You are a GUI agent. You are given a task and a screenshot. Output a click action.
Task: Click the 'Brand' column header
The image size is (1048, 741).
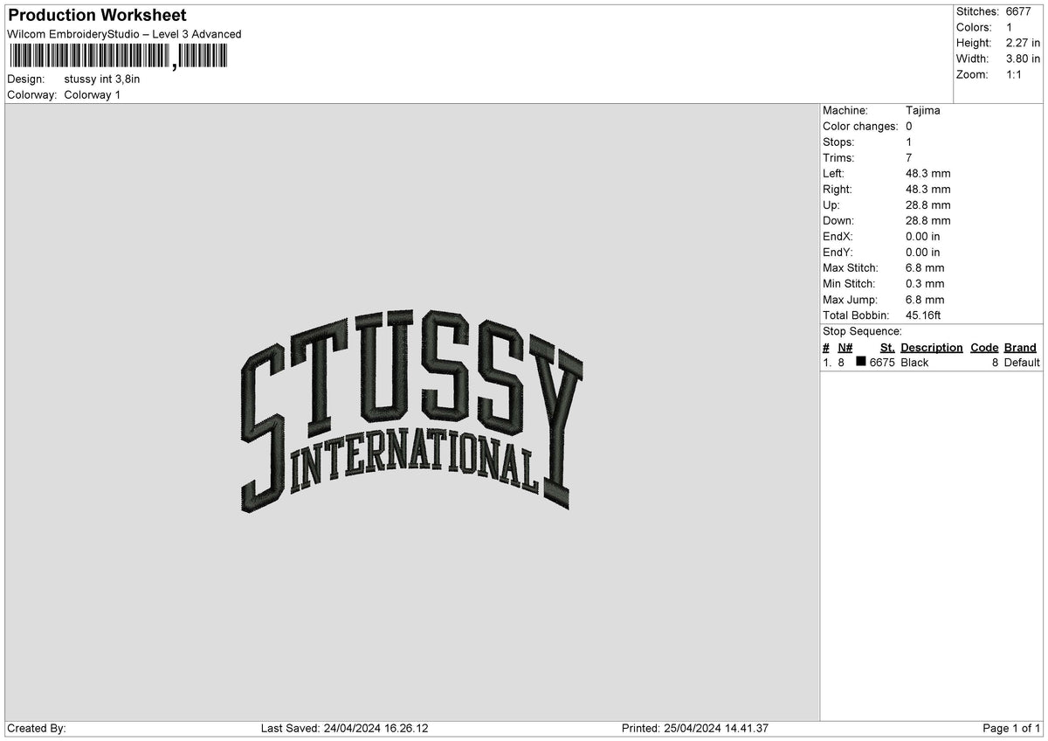[1020, 348]
